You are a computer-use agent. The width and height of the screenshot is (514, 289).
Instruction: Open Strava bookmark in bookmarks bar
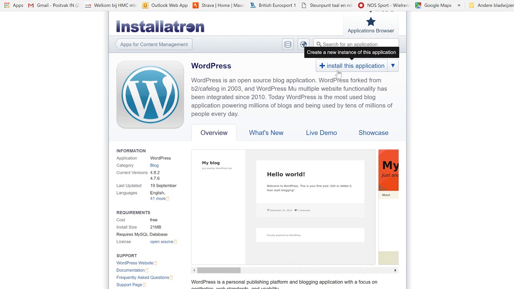pyautogui.click(x=218, y=5)
